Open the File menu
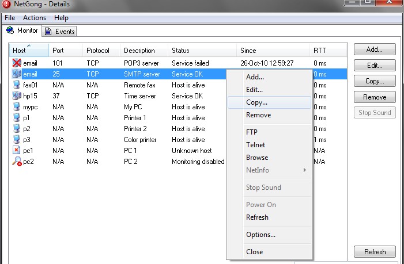The image size is (404, 264). click(x=10, y=18)
